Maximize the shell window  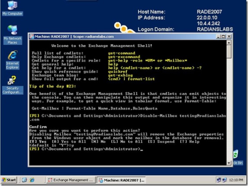[223, 36]
